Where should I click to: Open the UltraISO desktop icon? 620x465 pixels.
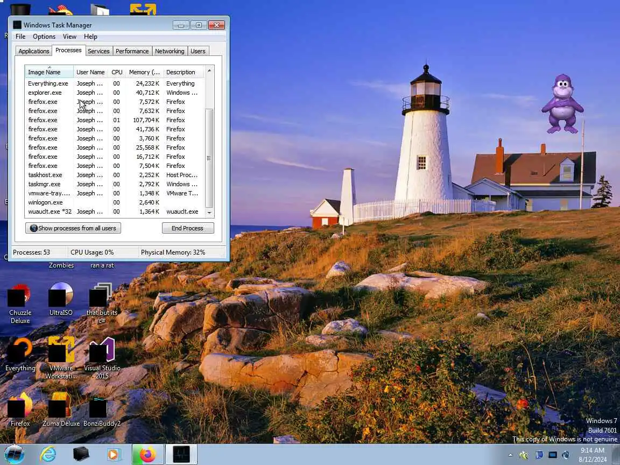pyautogui.click(x=61, y=299)
